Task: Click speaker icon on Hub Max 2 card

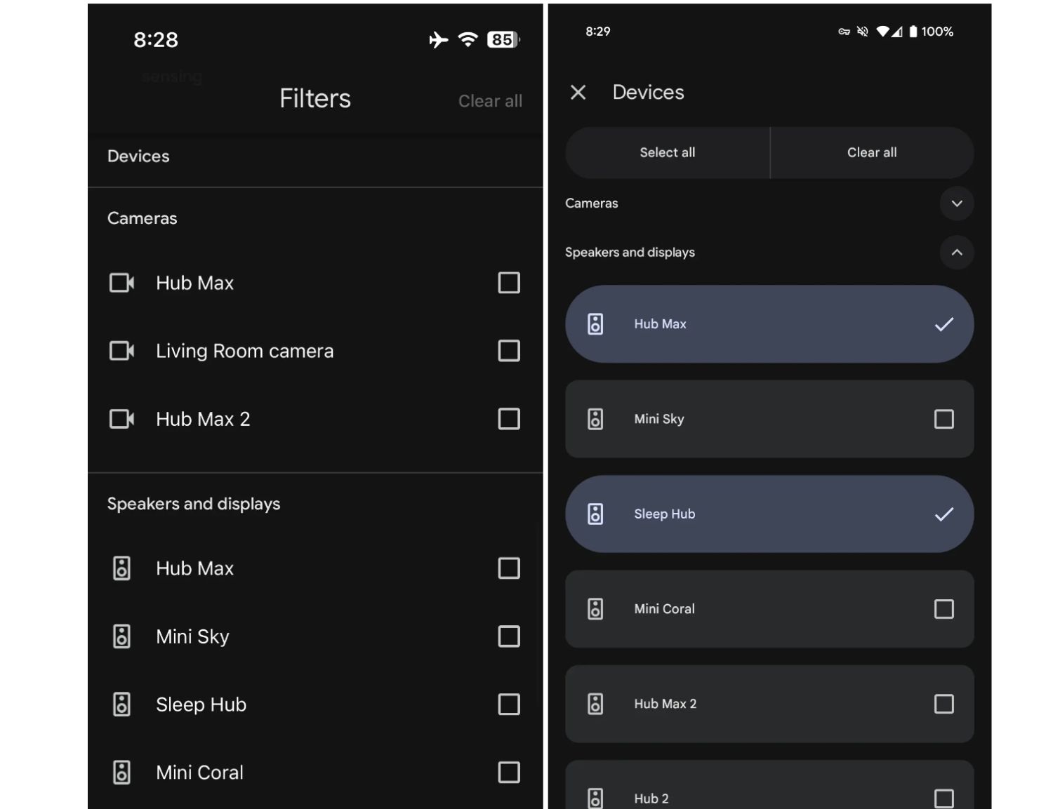Action: (595, 704)
